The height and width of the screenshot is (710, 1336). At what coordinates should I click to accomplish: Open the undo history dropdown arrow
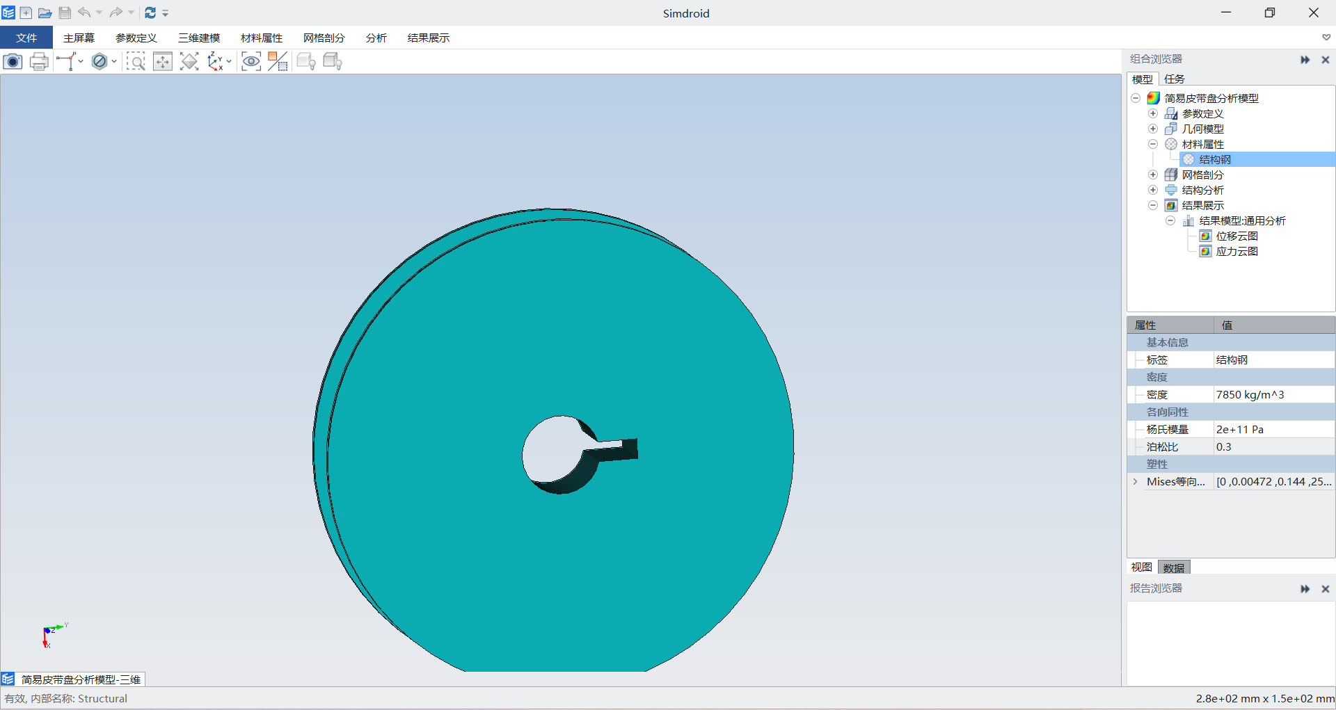[99, 13]
